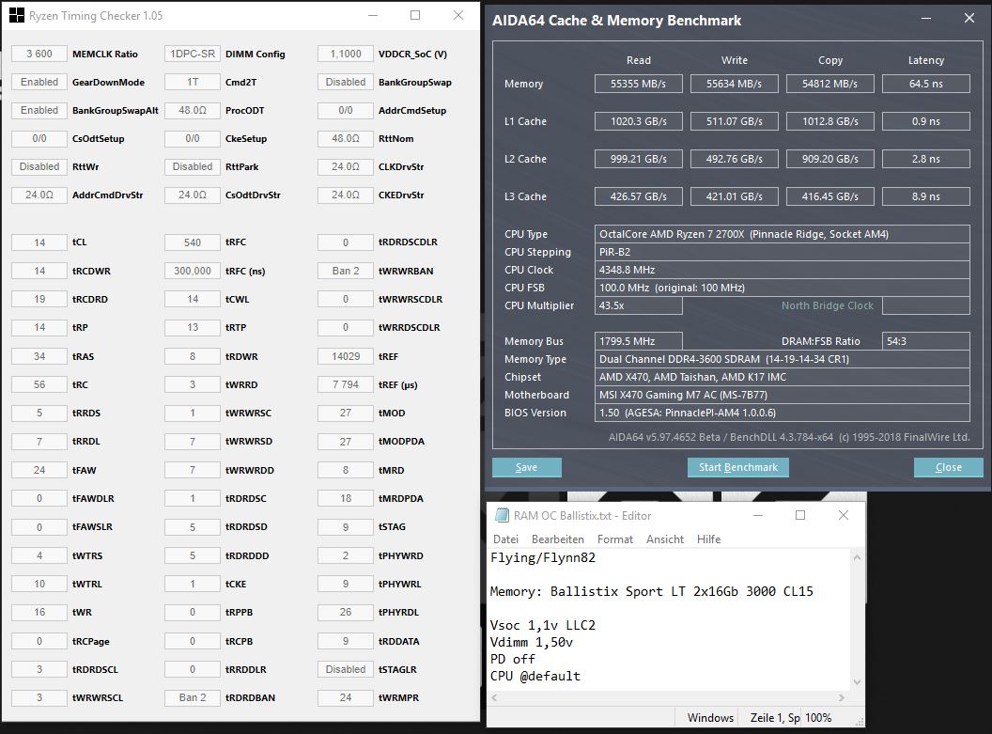Click the CPU Multiplier 43.5x field

pos(639,305)
